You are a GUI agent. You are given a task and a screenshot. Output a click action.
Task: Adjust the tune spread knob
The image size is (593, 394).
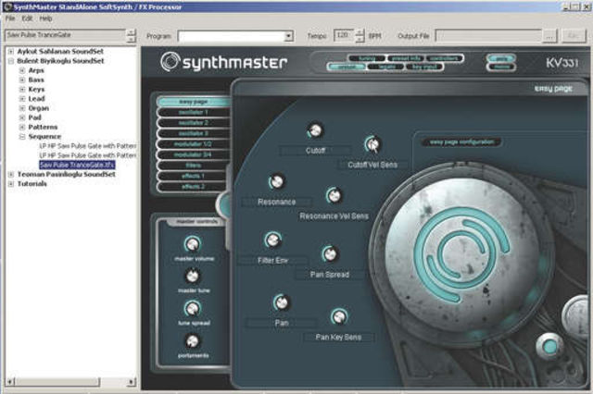193,309
